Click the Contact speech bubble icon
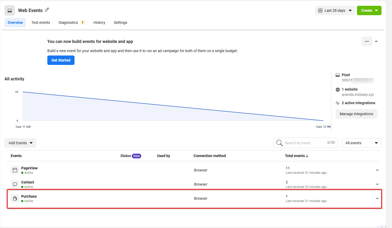This screenshot has height=228, width=392. pos(15,184)
